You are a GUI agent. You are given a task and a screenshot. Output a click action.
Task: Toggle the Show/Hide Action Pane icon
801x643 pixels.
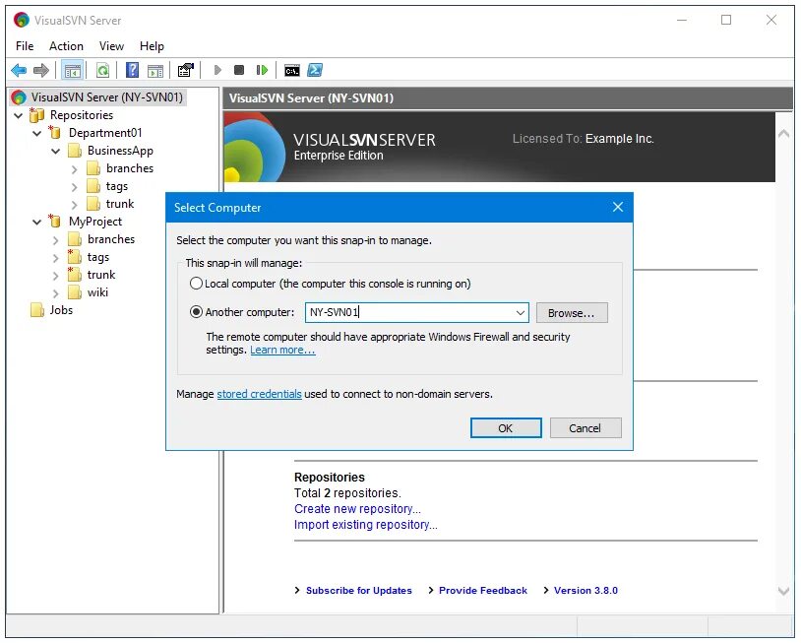tap(155, 71)
